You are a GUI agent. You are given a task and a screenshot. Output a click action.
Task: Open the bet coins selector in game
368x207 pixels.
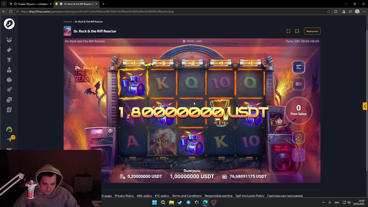pyautogui.click(x=298, y=84)
